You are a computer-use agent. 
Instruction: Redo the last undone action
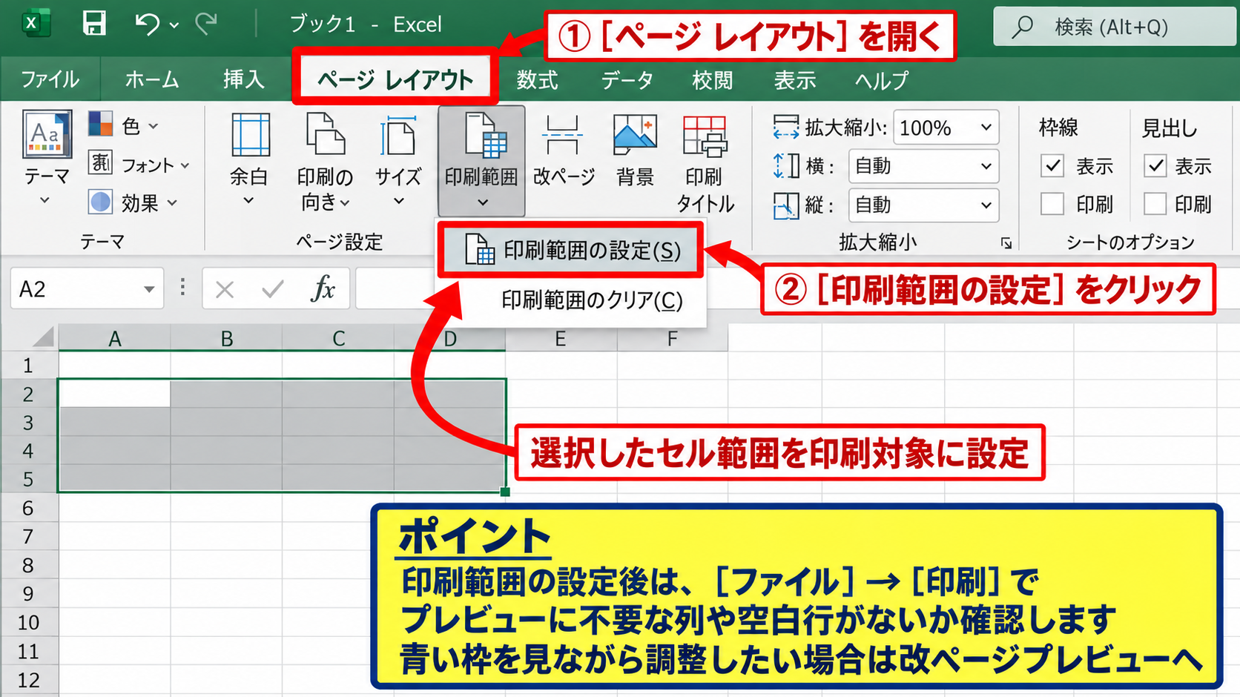(x=206, y=24)
